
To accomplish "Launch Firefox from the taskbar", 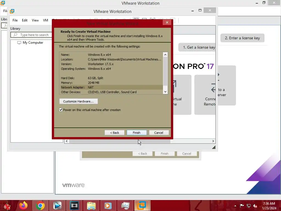I will pos(23,206).
